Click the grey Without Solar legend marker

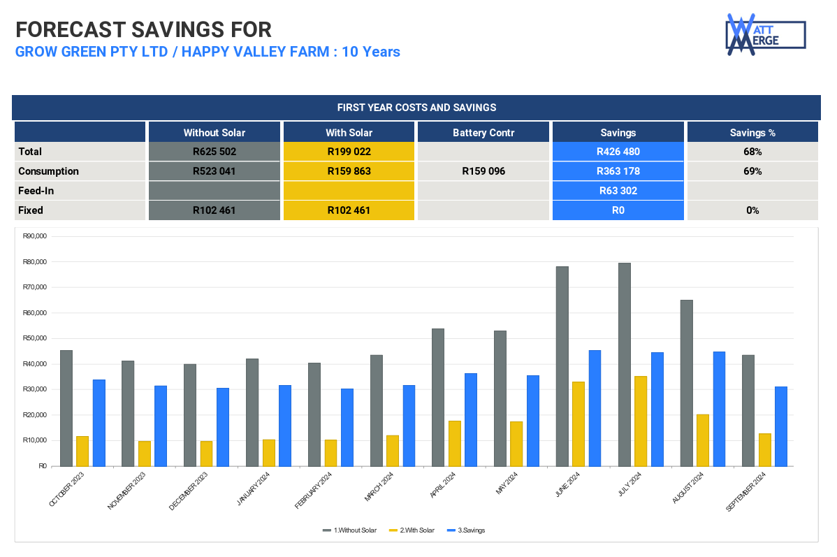click(x=326, y=530)
